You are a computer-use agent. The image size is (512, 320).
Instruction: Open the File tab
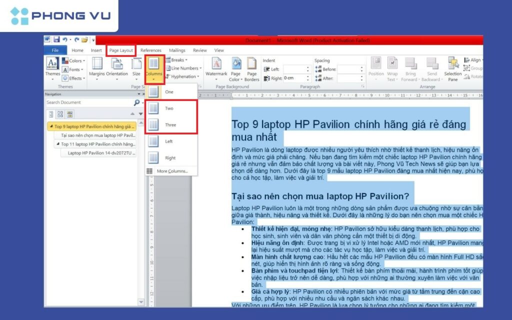55,50
